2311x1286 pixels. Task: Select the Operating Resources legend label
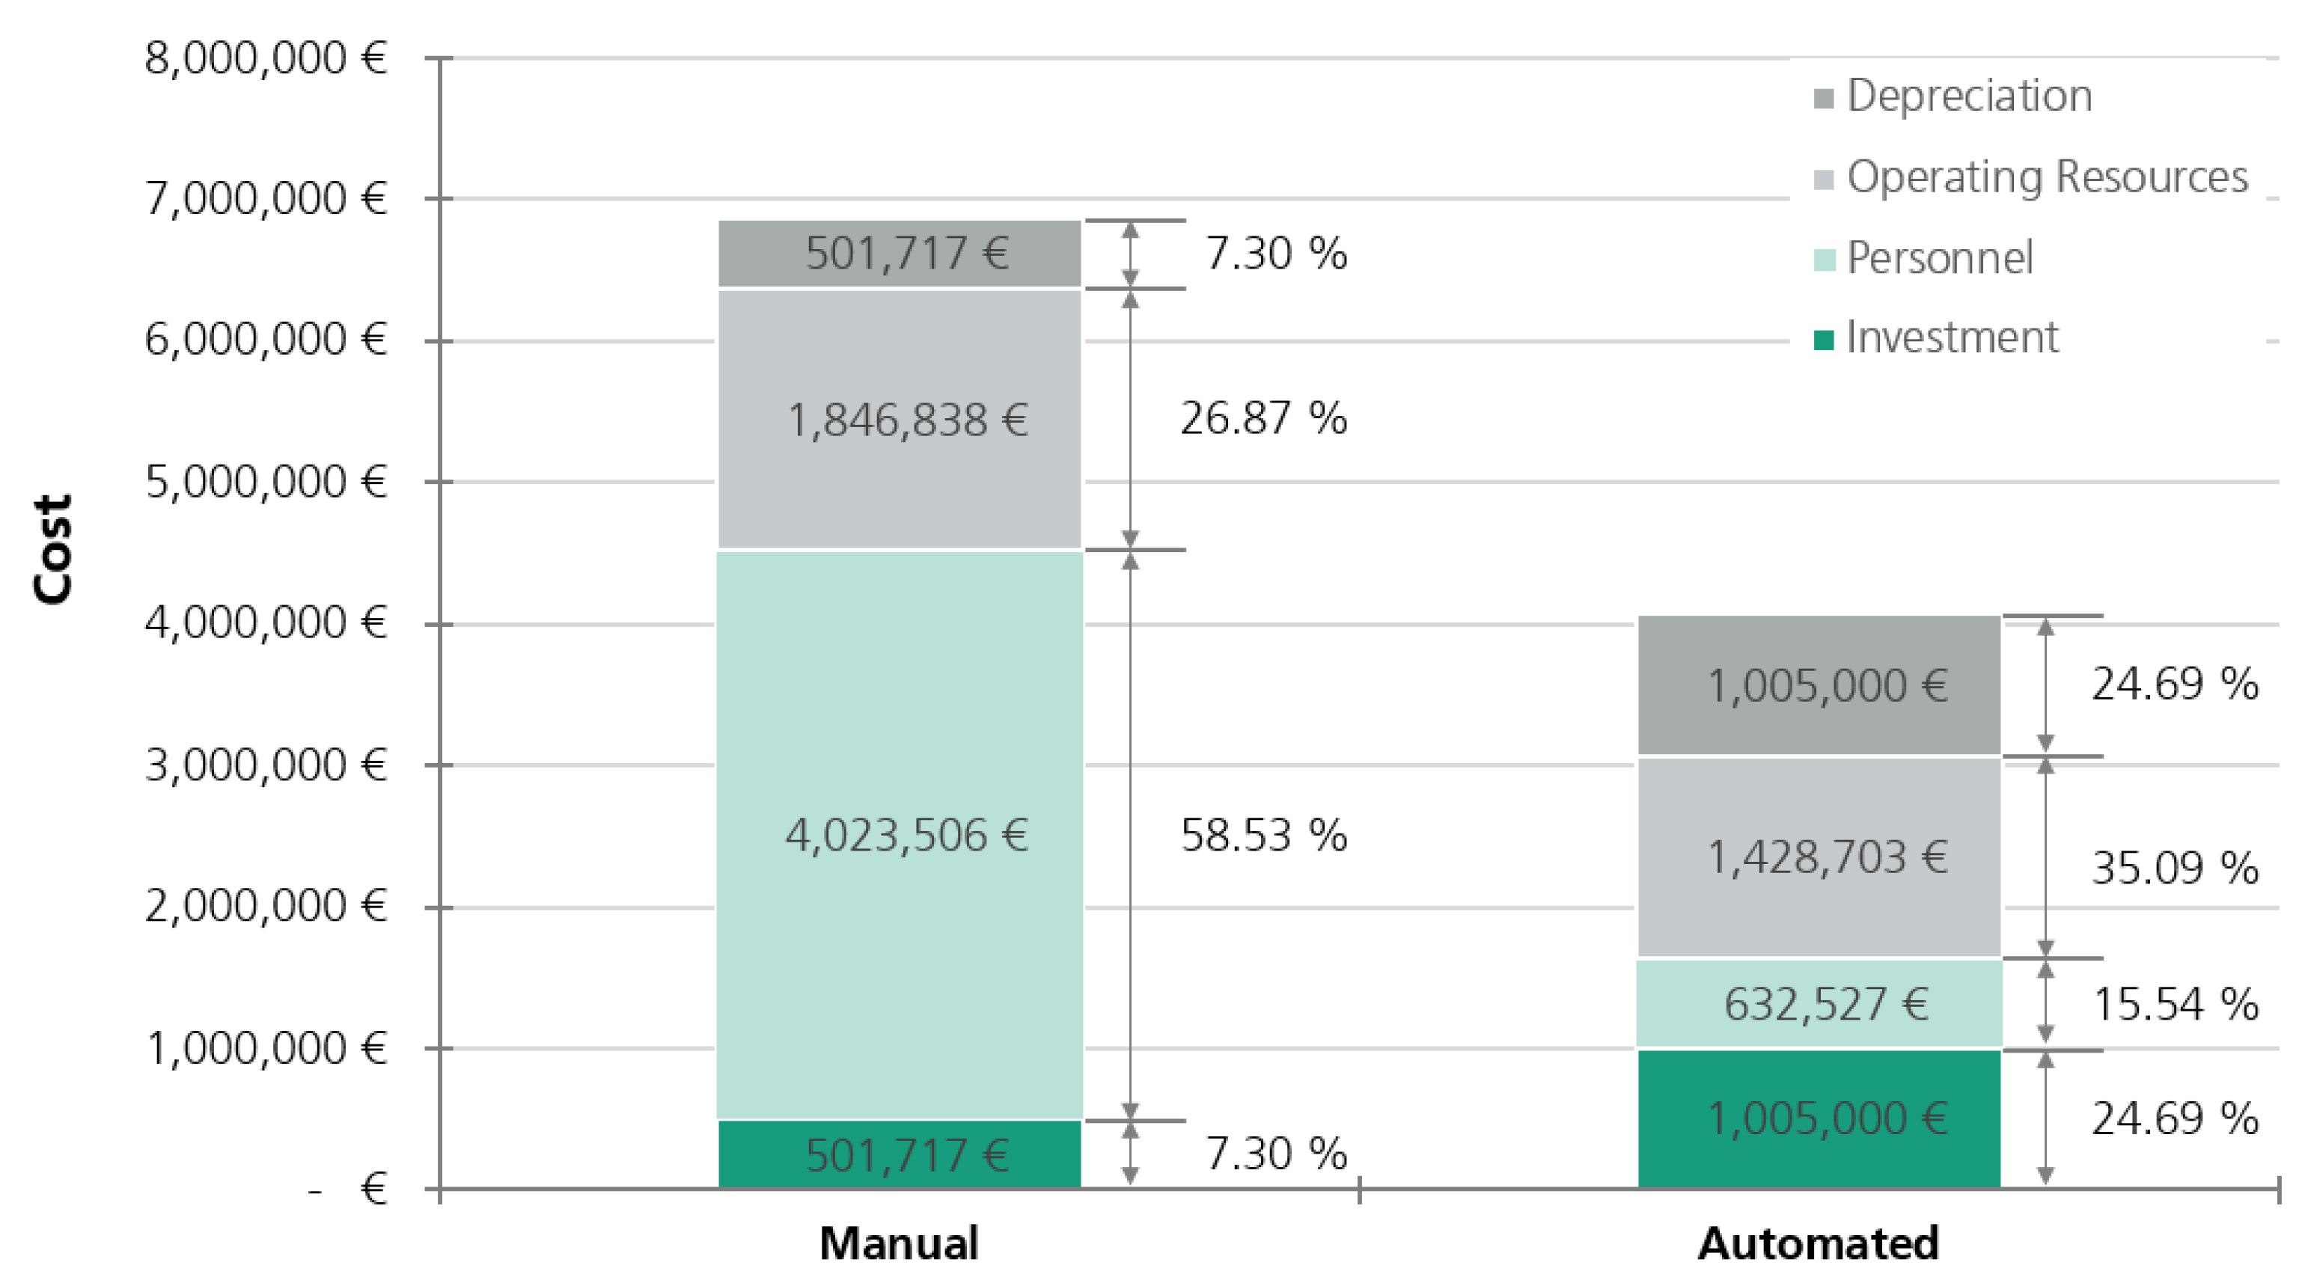pos(2048,177)
